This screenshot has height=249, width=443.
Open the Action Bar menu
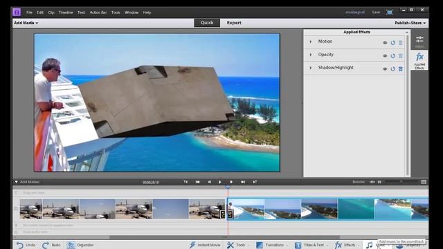pos(98,12)
